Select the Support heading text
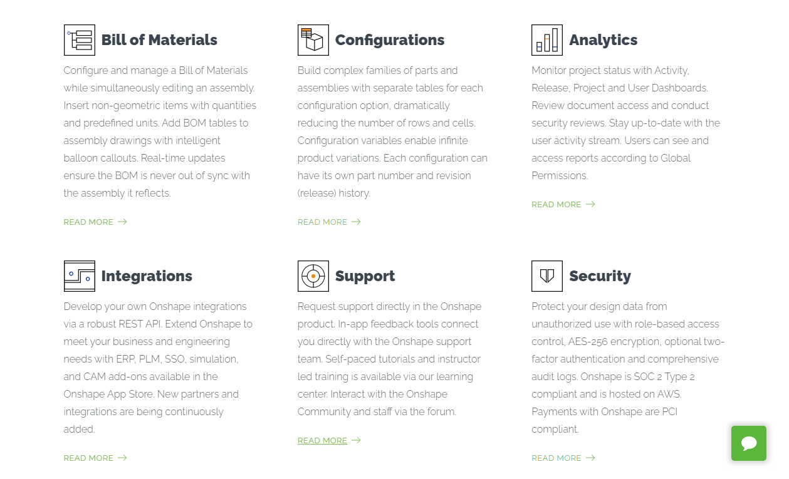Screen dimensions: 789x479 pos(365,276)
